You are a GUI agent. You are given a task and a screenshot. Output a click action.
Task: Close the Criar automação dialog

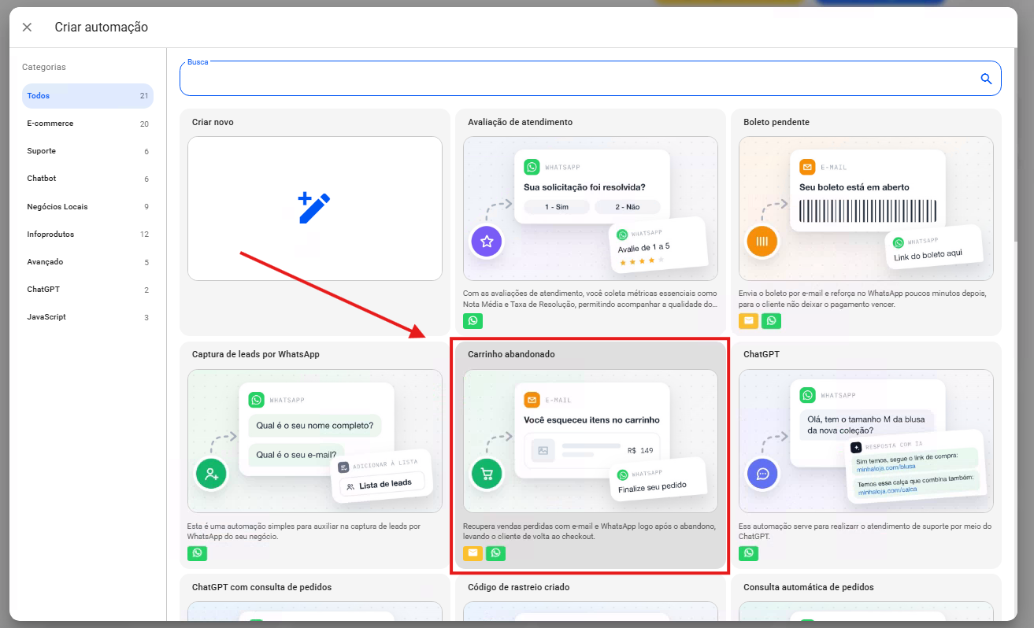point(27,28)
